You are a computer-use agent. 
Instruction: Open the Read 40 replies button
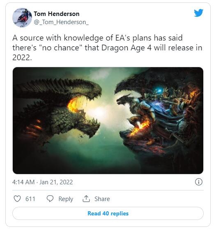click(108, 213)
